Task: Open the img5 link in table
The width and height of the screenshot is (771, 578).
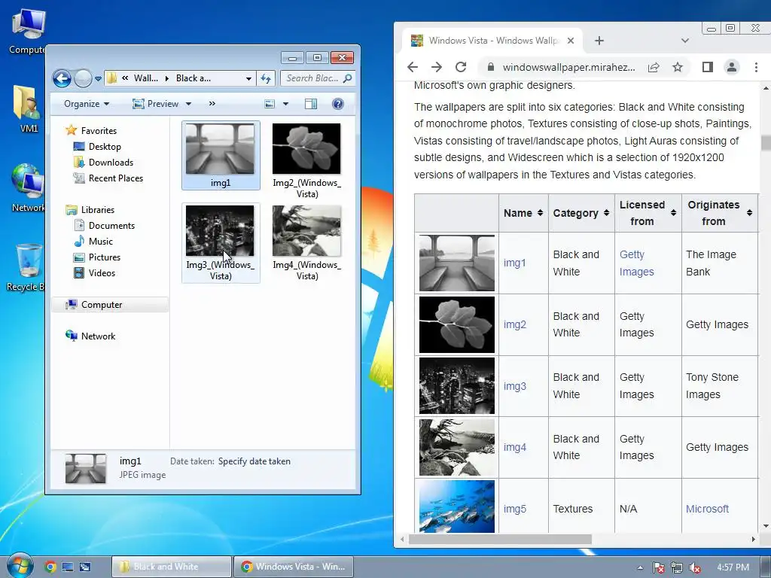Action: point(514,509)
